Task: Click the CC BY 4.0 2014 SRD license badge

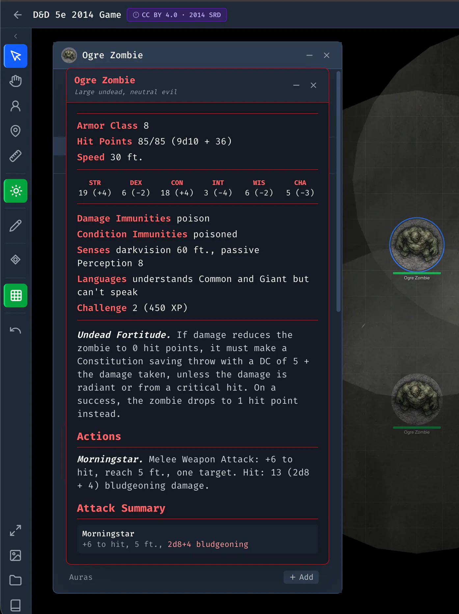Action: tap(177, 15)
